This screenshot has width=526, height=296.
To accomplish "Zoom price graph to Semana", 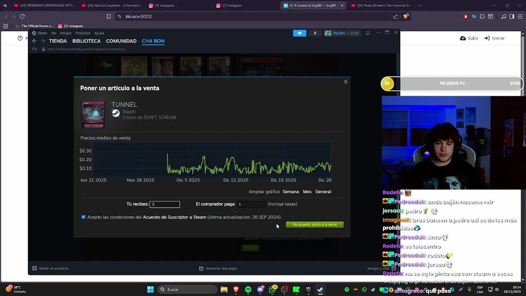I will click(x=291, y=192).
